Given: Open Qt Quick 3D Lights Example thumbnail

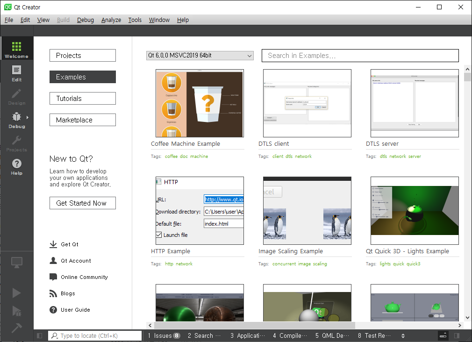Looking at the screenshot, I should coord(415,211).
